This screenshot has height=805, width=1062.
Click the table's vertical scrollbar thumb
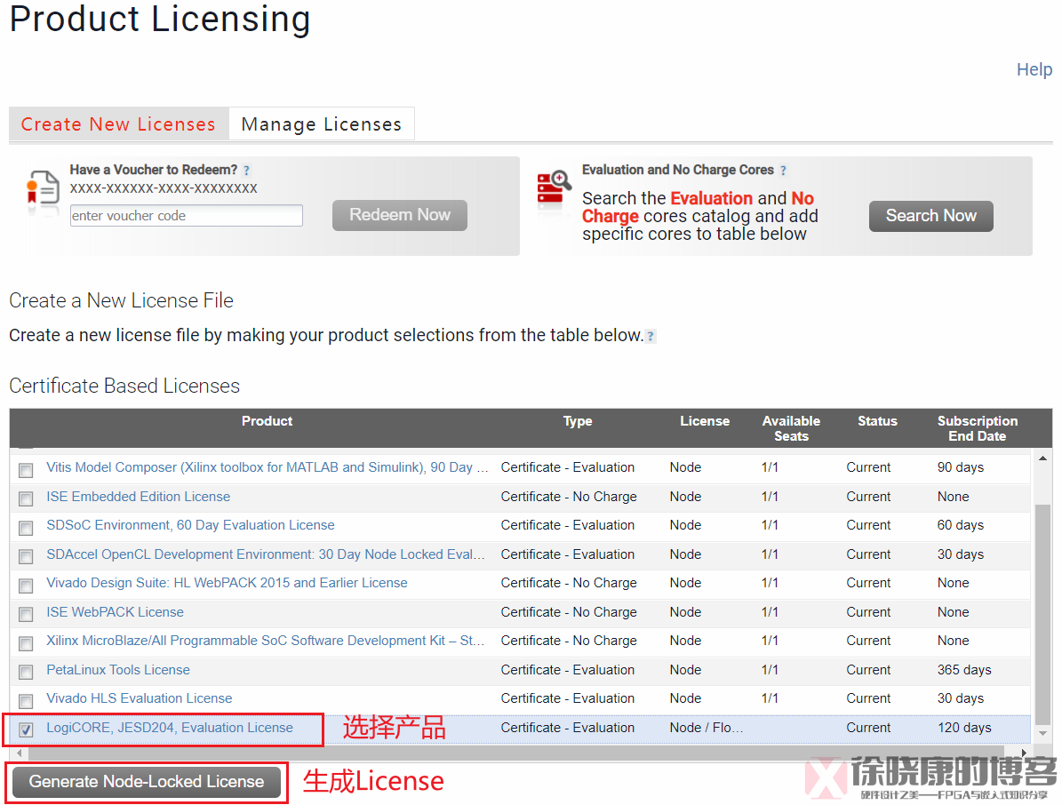click(1043, 615)
